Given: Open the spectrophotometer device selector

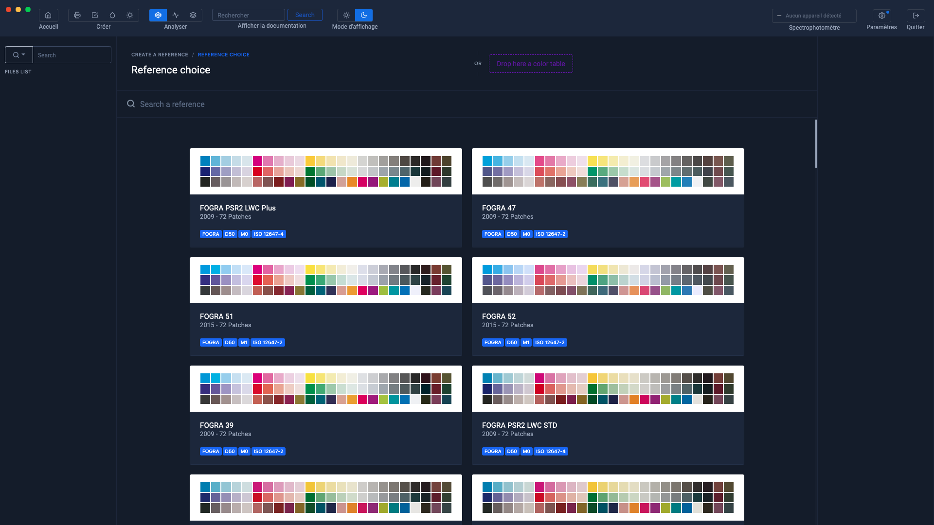Looking at the screenshot, I should [x=814, y=16].
